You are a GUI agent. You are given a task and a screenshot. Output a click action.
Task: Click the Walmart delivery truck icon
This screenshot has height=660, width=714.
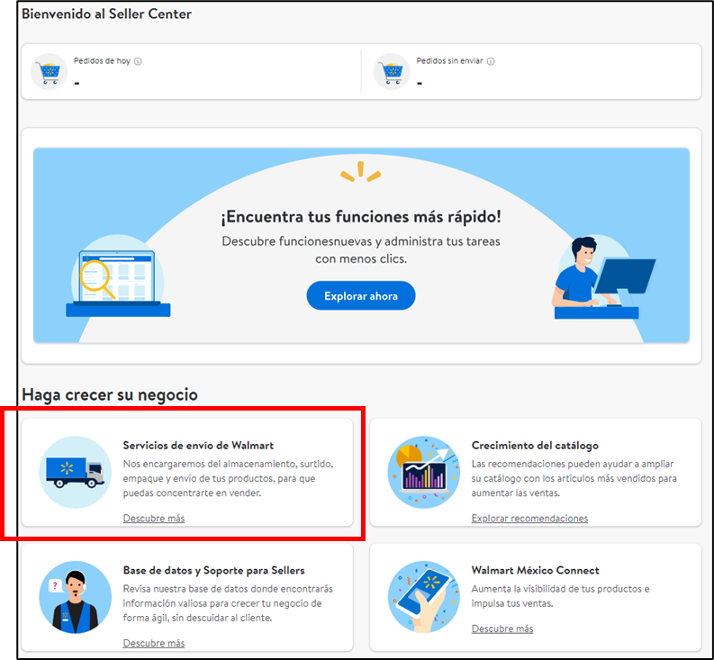(77, 472)
